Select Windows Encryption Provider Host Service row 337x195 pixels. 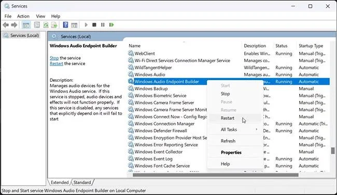[229, 138]
